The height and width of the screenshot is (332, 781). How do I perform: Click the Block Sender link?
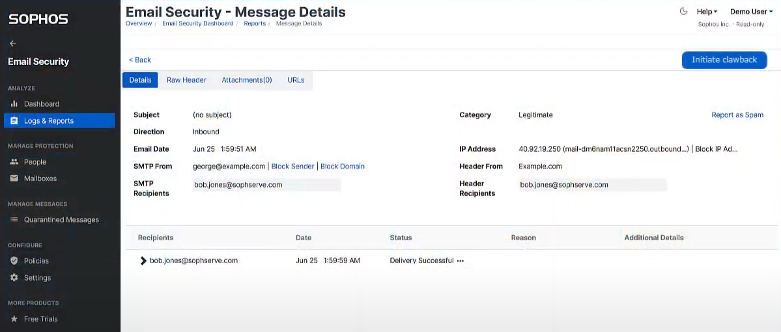tap(293, 166)
